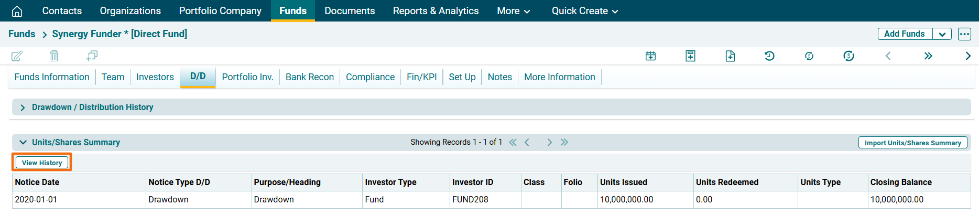
Task: Click the home icon in the navigation bar
Action: [17, 11]
